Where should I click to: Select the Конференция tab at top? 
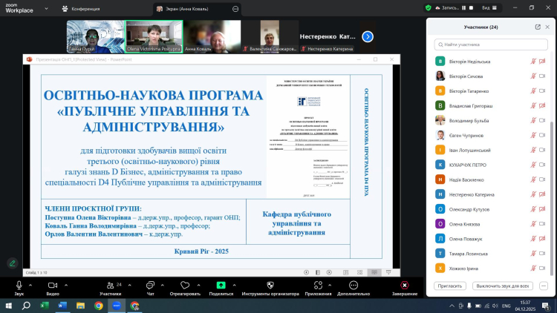click(x=80, y=8)
